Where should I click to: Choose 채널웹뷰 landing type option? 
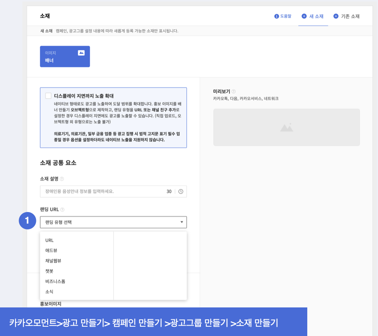click(x=53, y=261)
